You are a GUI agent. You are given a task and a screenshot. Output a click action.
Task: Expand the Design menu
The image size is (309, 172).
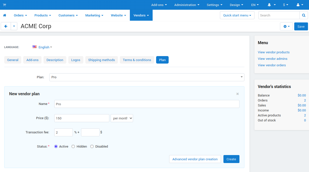click(236, 5)
